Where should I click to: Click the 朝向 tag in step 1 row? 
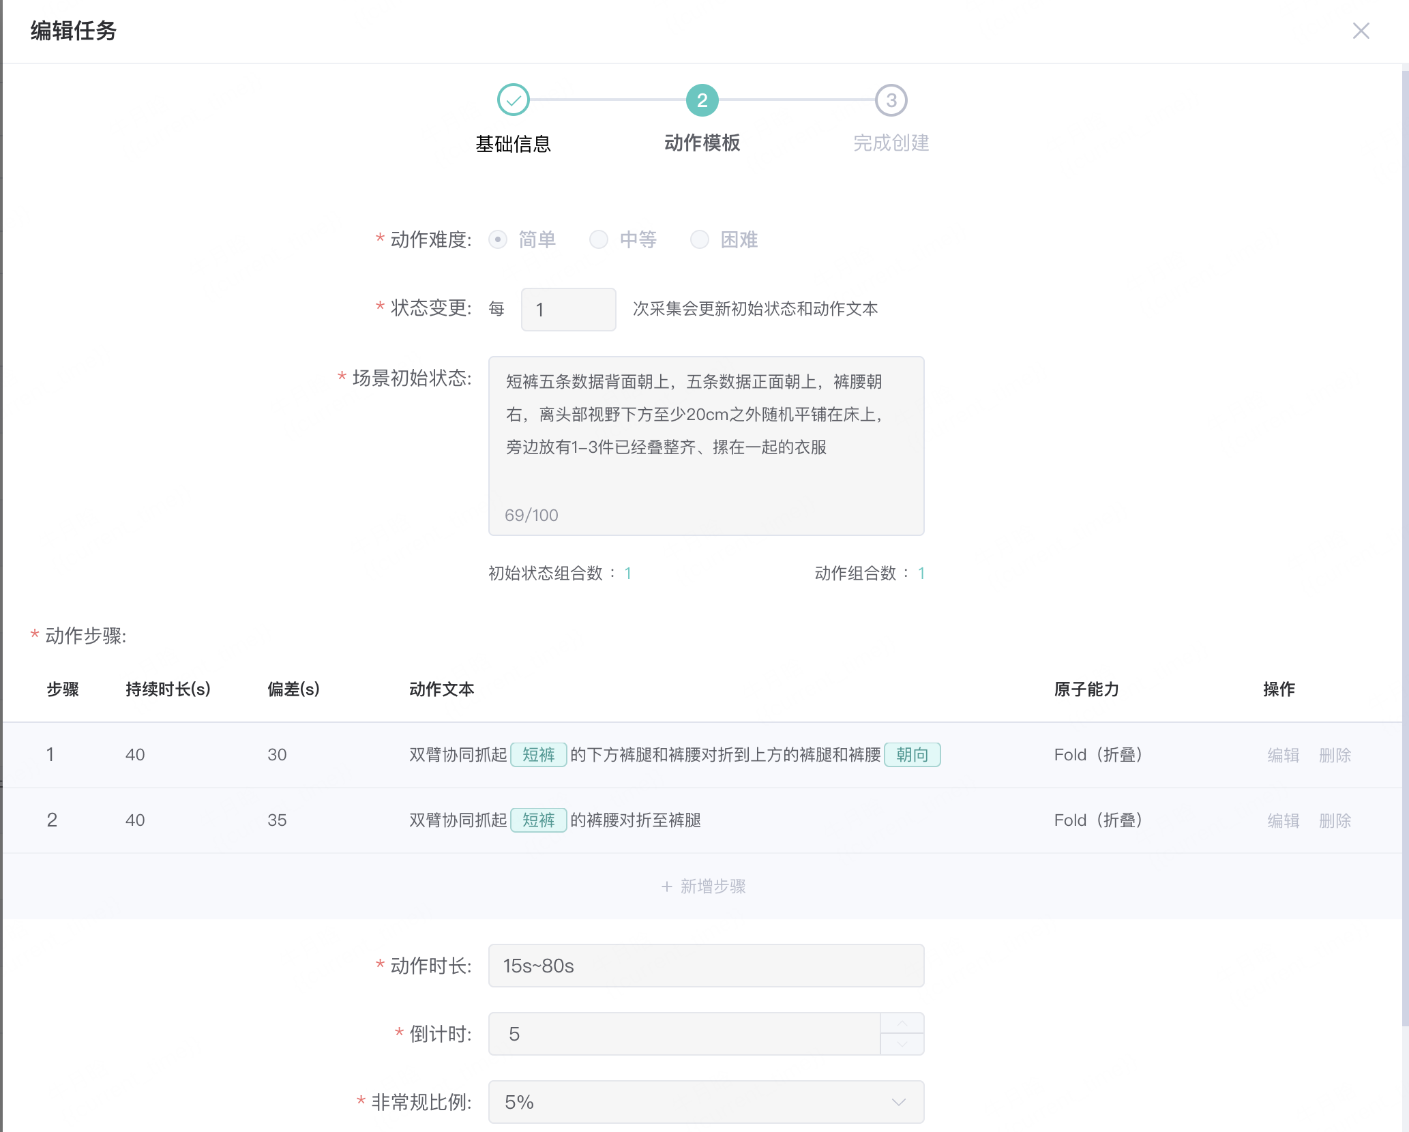point(913,755)
